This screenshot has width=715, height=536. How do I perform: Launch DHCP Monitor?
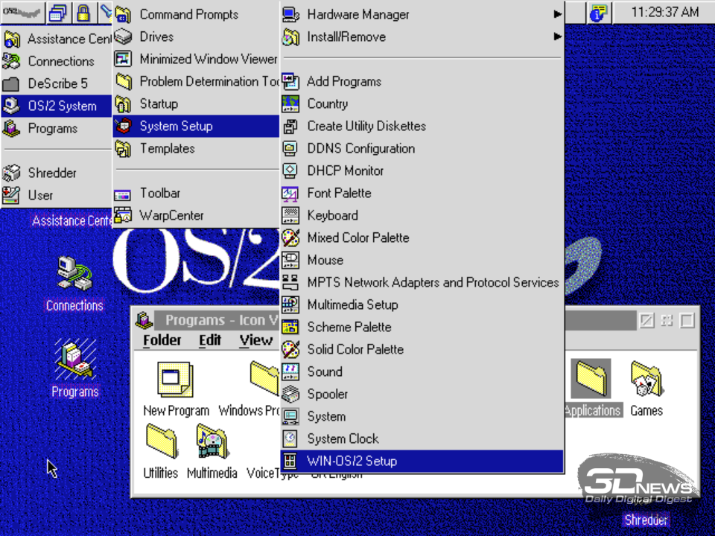pyautogui.click(x=422, y=170)
